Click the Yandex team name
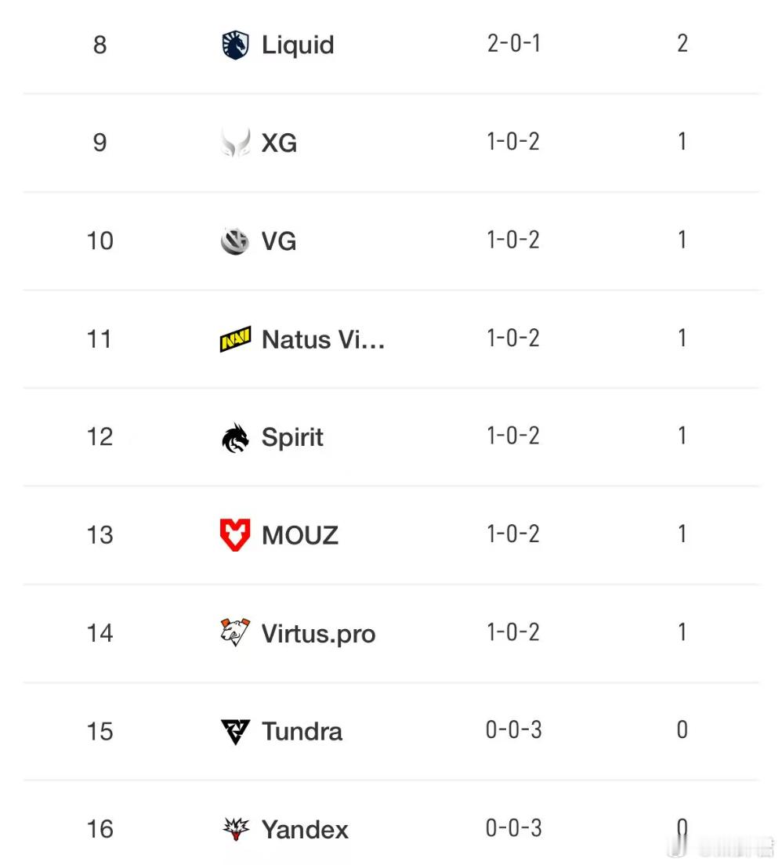 (x=305, y=830)
